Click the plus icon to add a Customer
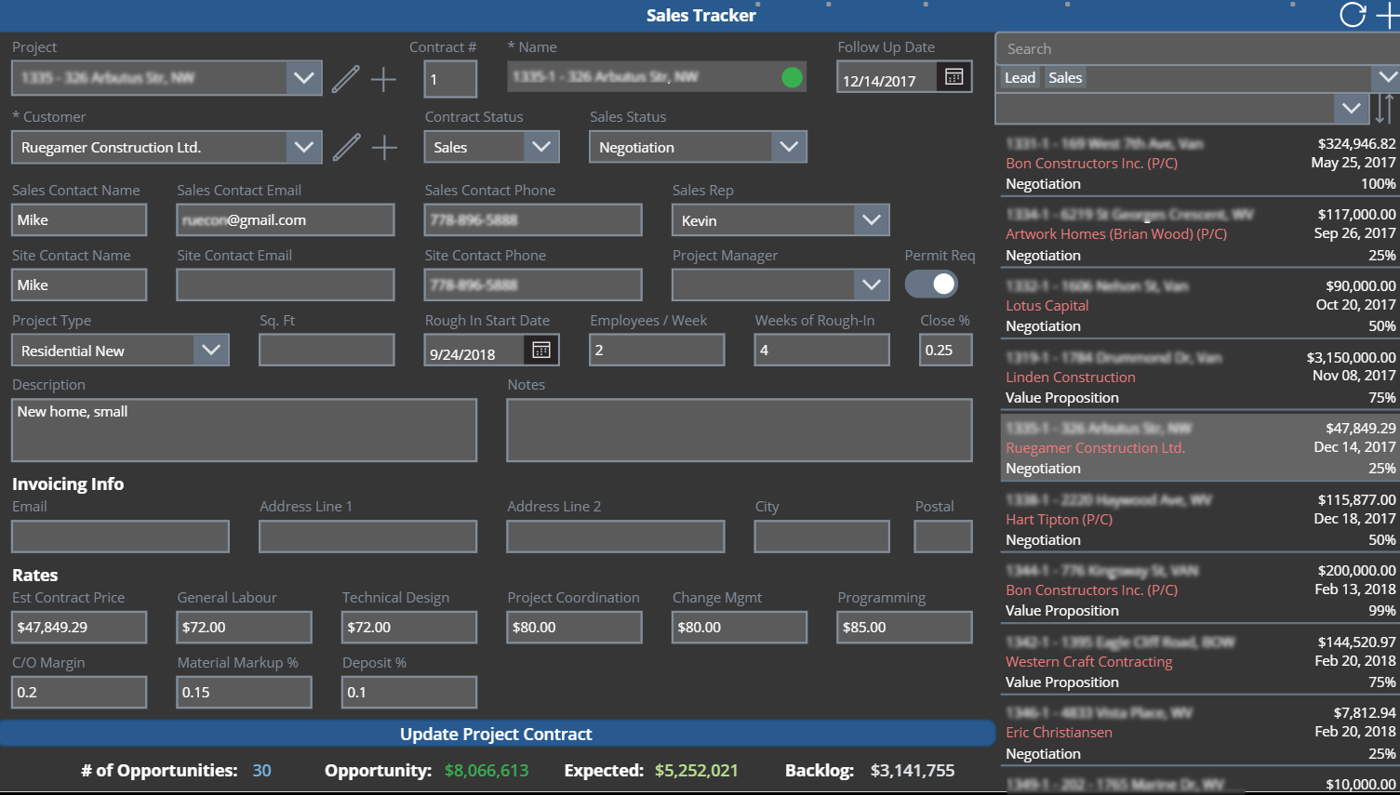The image size is (1400, 795). 383,147
